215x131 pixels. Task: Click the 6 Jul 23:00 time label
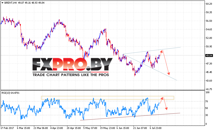[x=156, y=128]
